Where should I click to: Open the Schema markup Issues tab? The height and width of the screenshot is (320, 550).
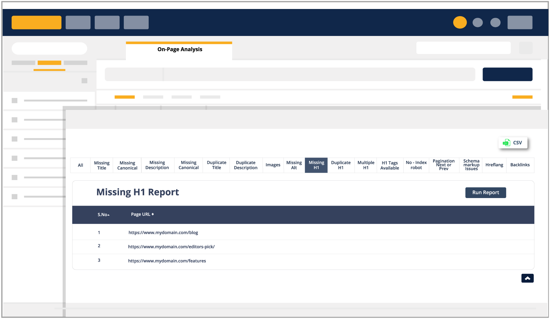pos(471,165)
